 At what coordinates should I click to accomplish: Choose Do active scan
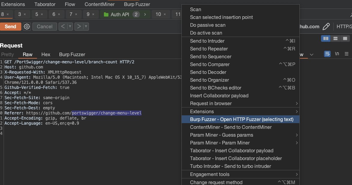tap(241, 33)
